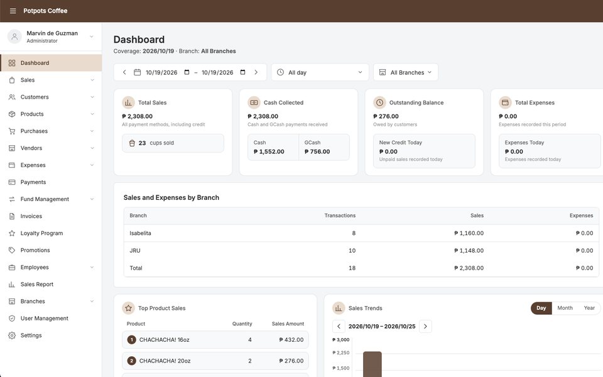Open User Management page
The image size is (603, 377).
pos(51,318)
